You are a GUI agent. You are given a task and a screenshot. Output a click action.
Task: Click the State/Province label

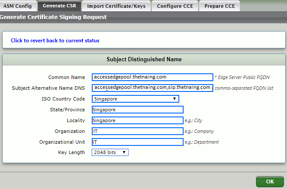coord(68,110)
